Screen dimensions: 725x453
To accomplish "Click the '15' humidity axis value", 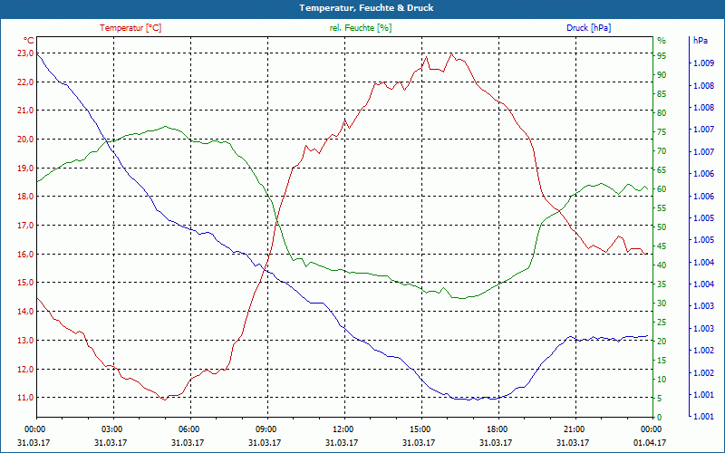I will click(662, 360).
